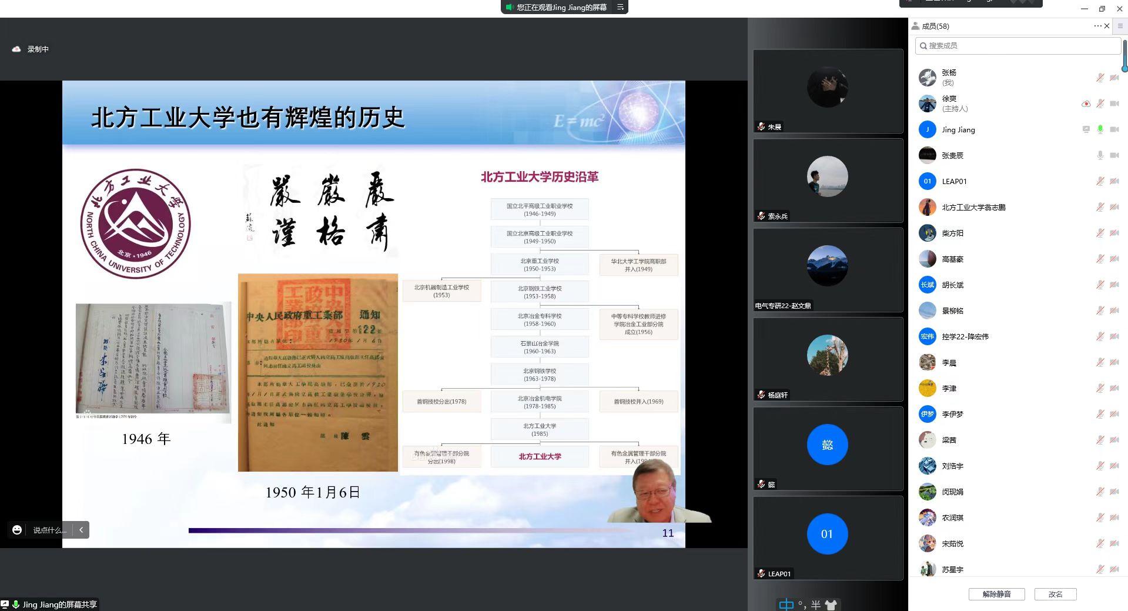
Task: Click the 说点什么 chat input
Action: tap(49, 530)
